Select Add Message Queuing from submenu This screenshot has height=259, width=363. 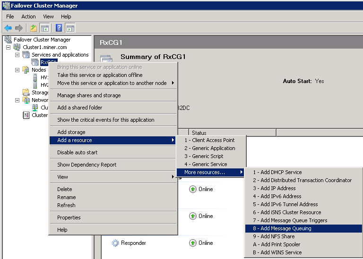[x=285, y=228]
